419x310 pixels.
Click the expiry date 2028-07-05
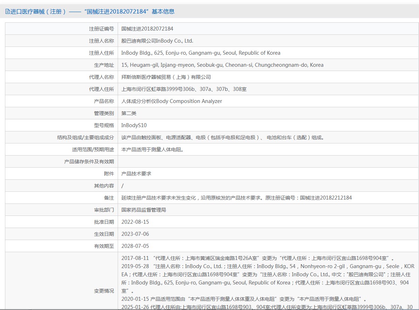(135, 246)
